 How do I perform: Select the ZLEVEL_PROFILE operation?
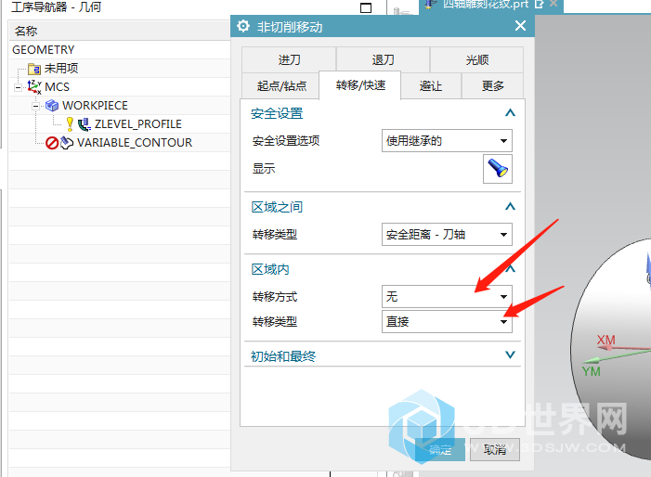(x=137, y=124)
